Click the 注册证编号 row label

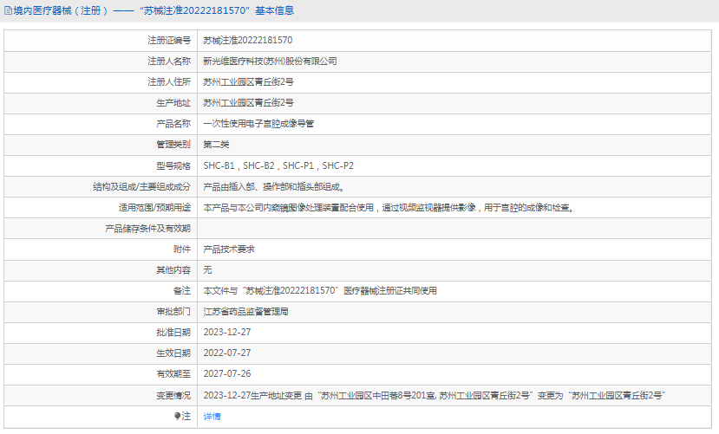coord(169,41)
